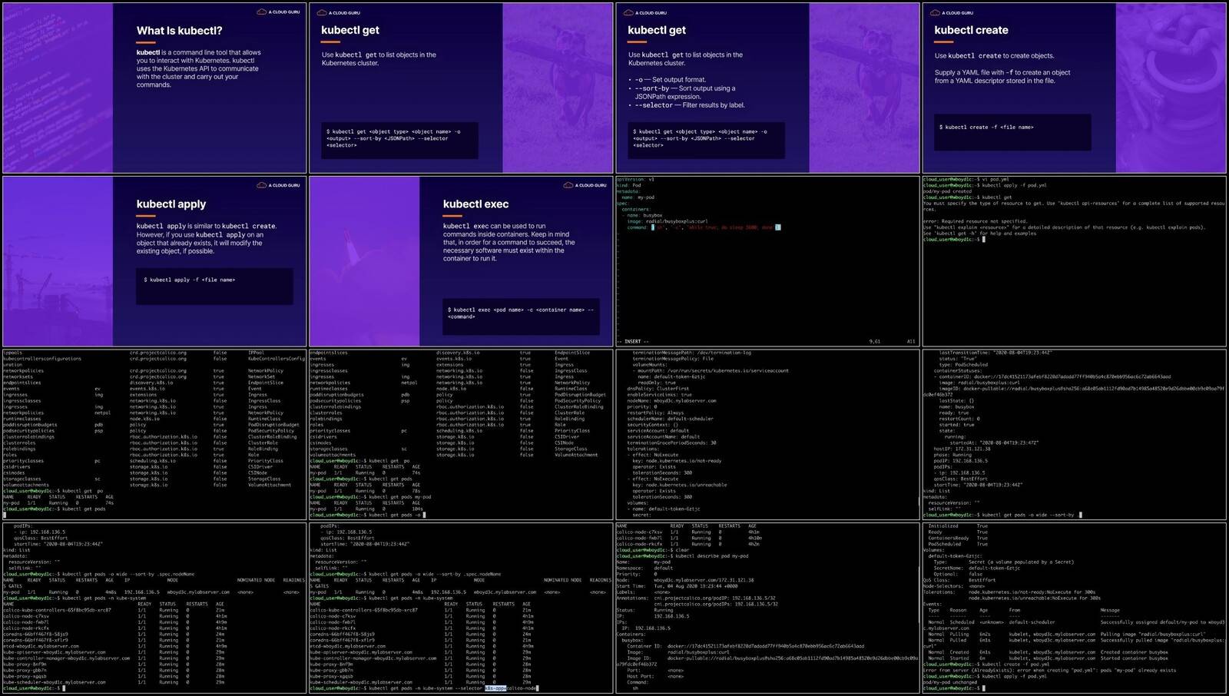
Task: Open the frame ending with '--selector k8s-app=calico-node'
Action: 461,608
